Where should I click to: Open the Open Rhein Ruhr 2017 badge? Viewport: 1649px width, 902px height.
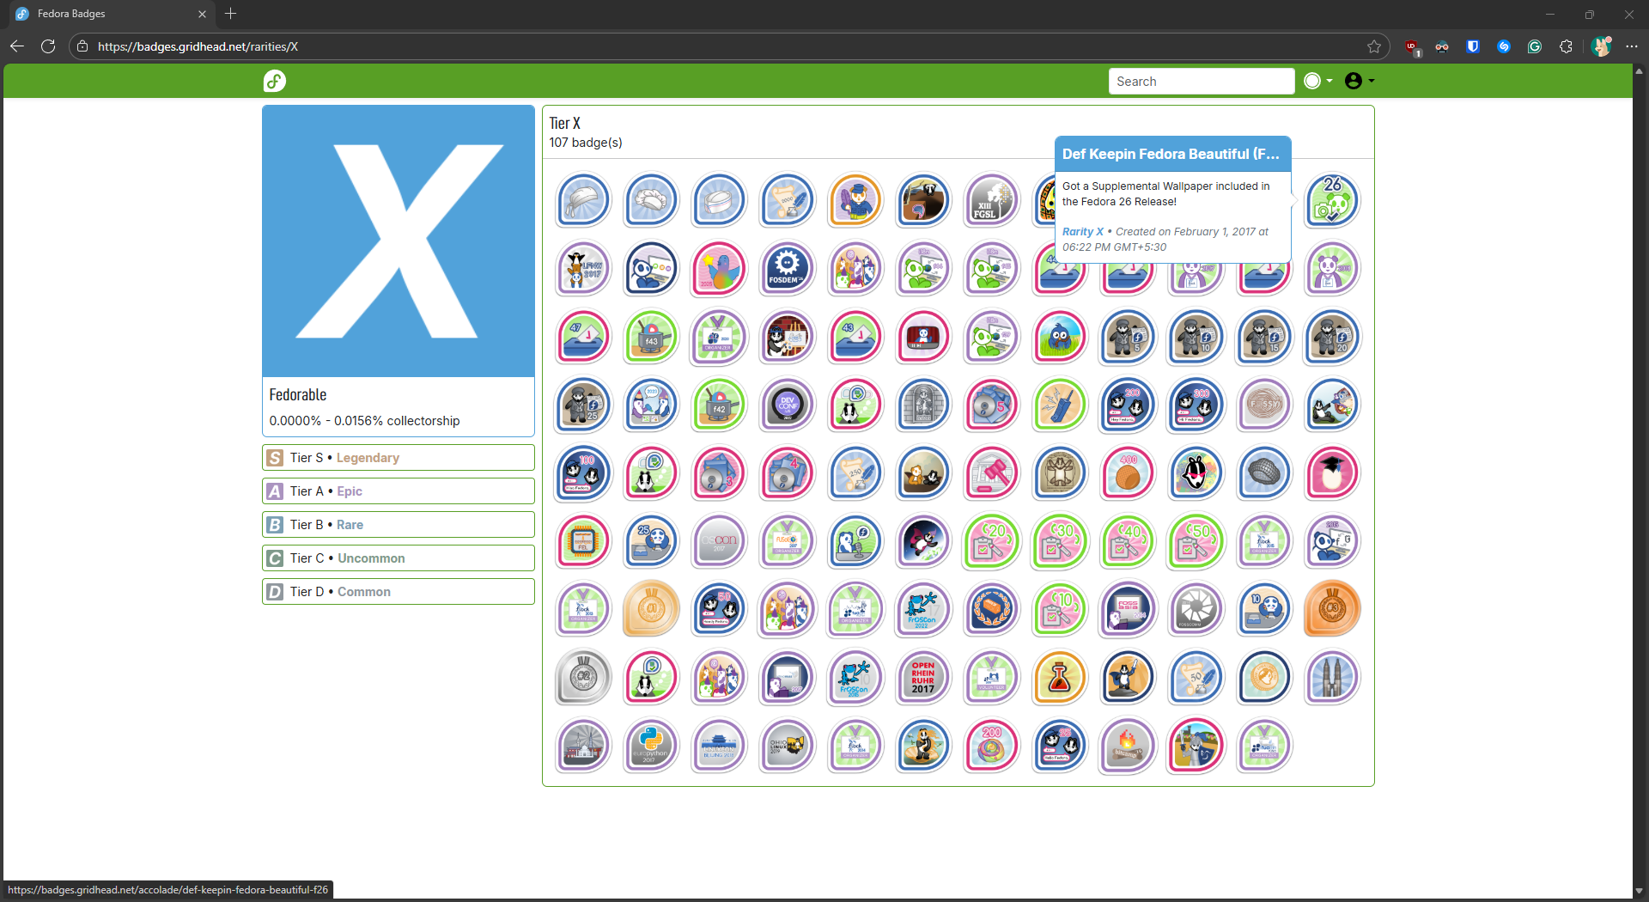point(923,677)
